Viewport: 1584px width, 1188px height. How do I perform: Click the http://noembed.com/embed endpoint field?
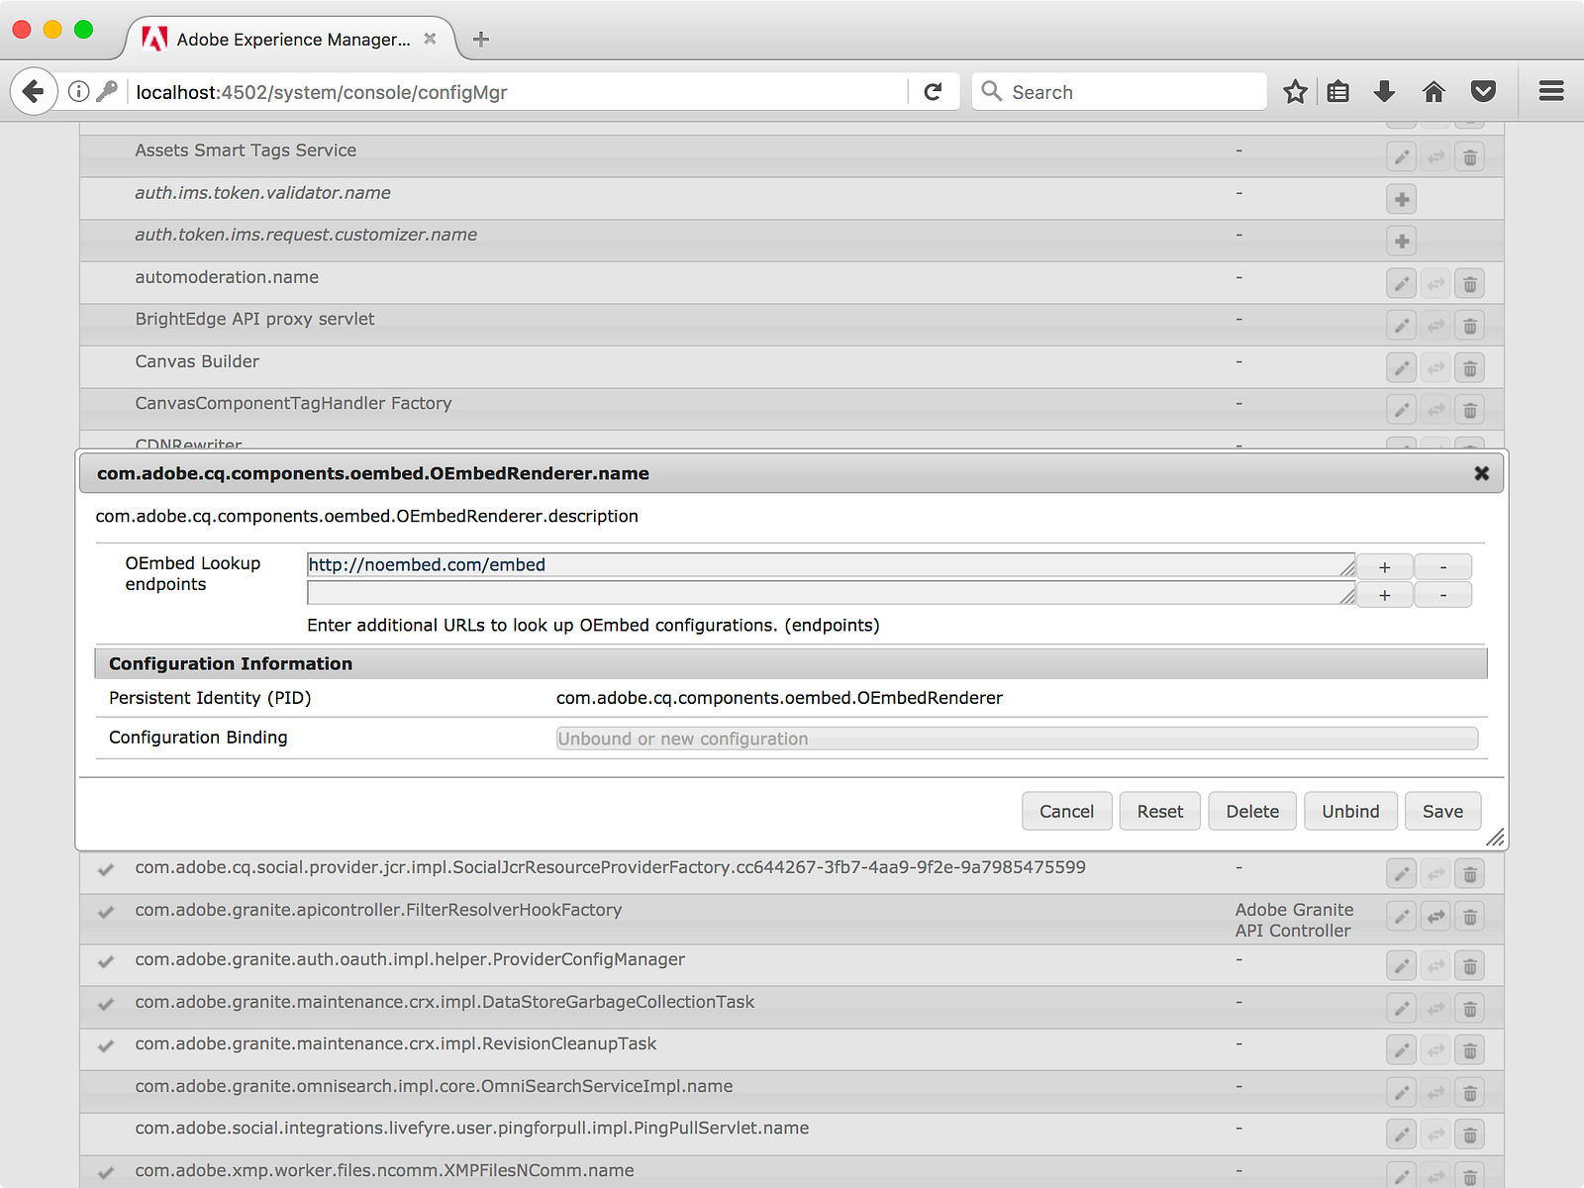(x=831, y=565)
